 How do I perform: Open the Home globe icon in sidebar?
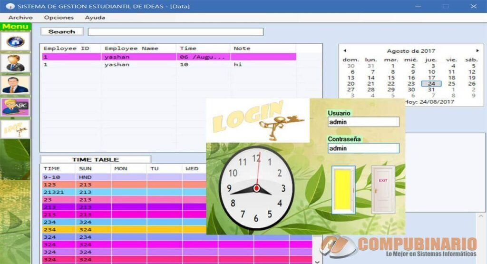(x=15, y=41)
